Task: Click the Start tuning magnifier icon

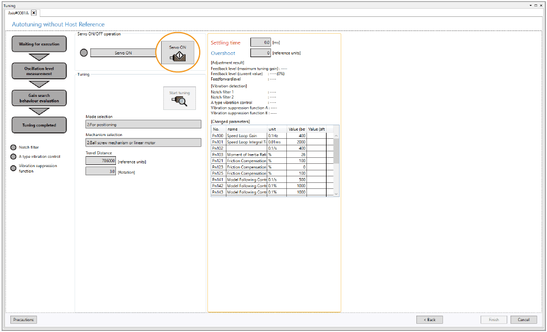Action: [x=179, y=97]
